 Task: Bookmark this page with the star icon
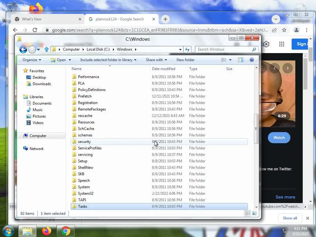coord(284,30)
